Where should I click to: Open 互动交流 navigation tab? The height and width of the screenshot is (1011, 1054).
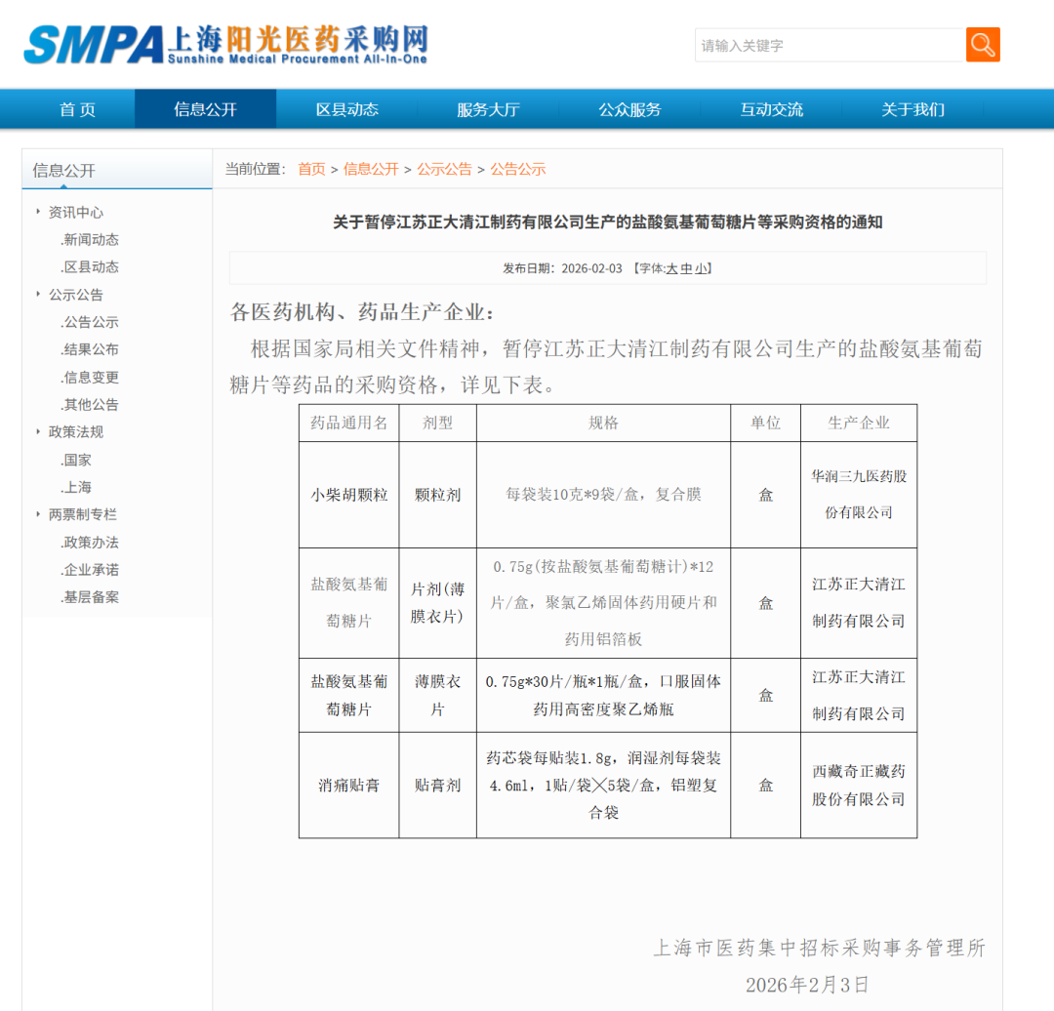pos(771,109)
